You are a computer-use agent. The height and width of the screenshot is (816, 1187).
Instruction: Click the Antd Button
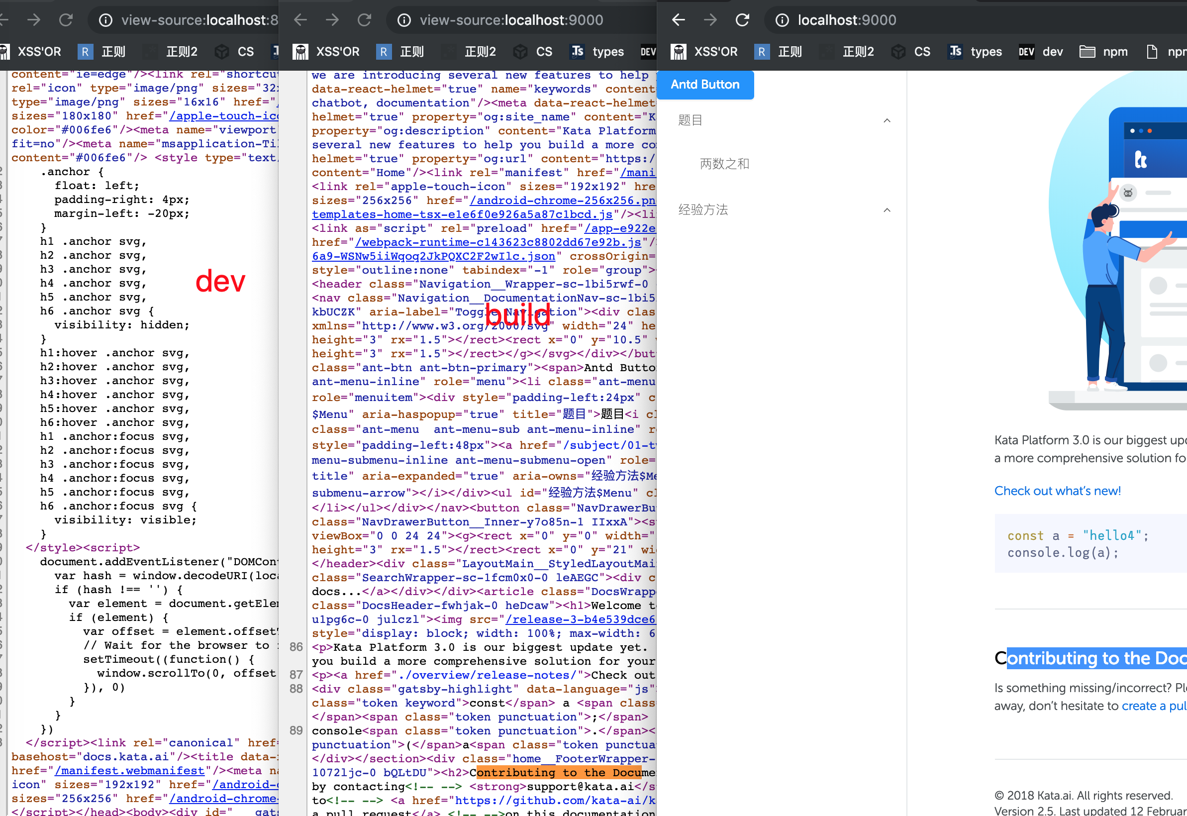pos(705,85)
